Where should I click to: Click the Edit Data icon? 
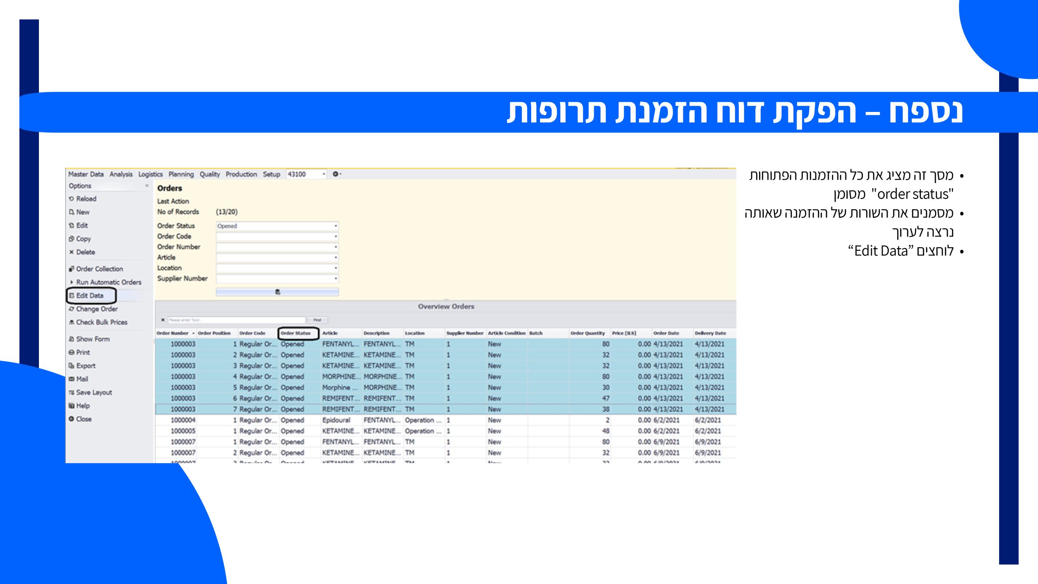pos(71,296)
